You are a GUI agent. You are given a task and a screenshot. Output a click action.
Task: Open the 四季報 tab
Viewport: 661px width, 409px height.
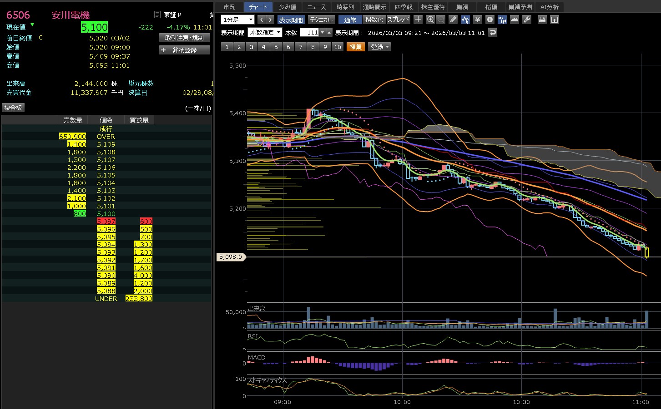[x=404, y=7]
